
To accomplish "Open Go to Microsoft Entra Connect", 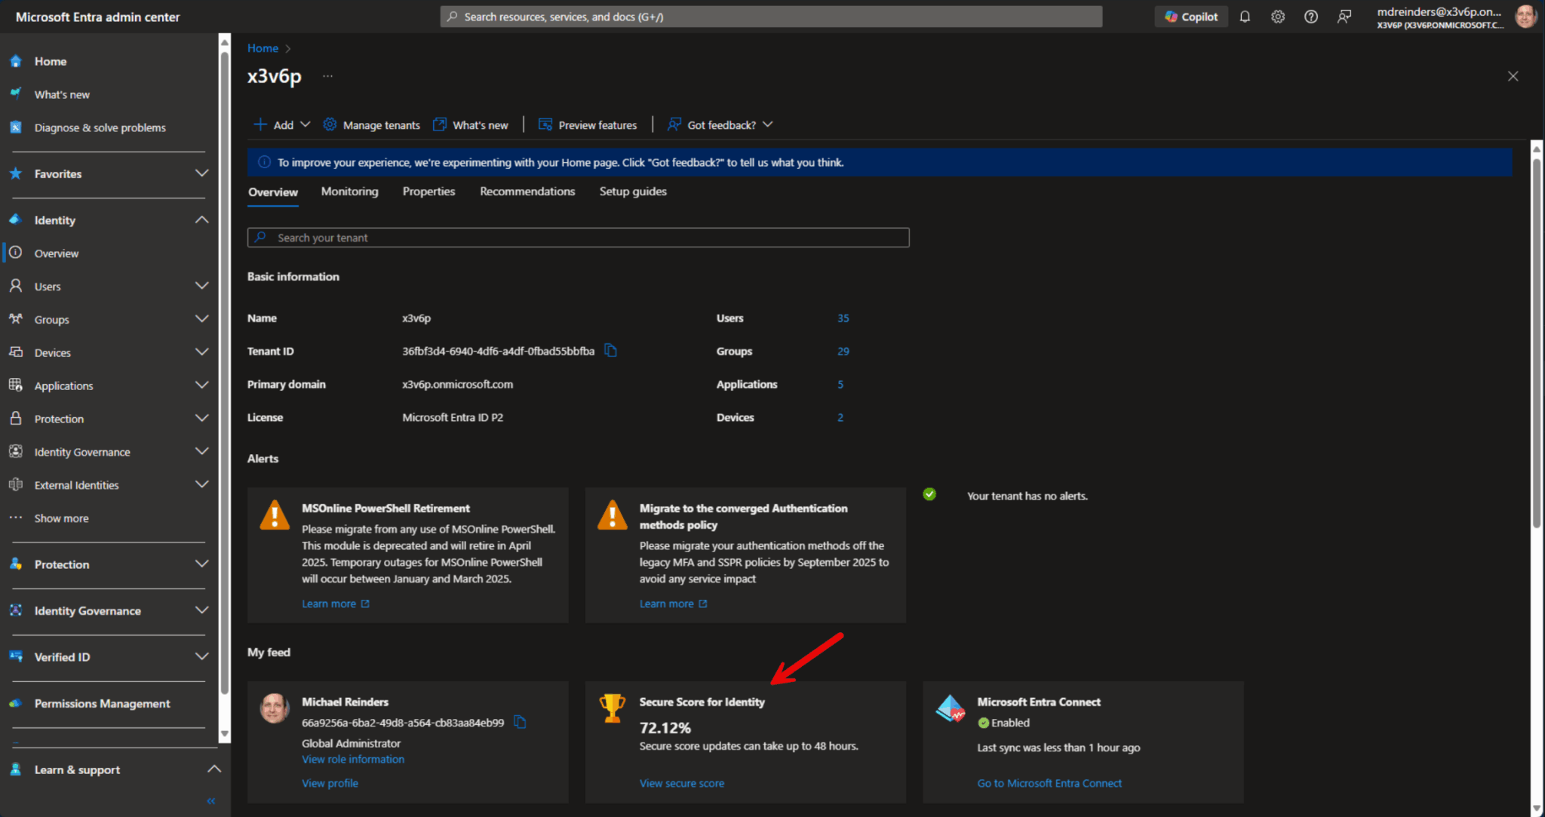I will click(x=1049, y=782).
